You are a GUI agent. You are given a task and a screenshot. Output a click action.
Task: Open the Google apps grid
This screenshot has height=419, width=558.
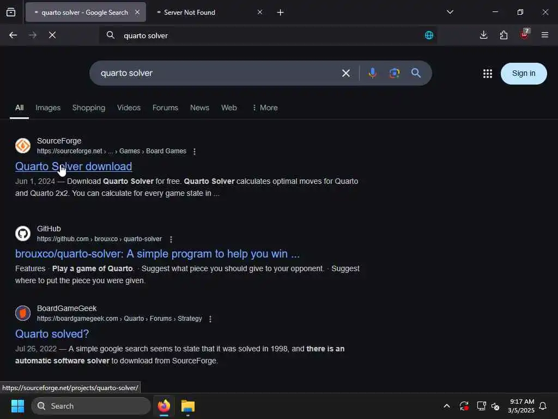click(488, 74)
